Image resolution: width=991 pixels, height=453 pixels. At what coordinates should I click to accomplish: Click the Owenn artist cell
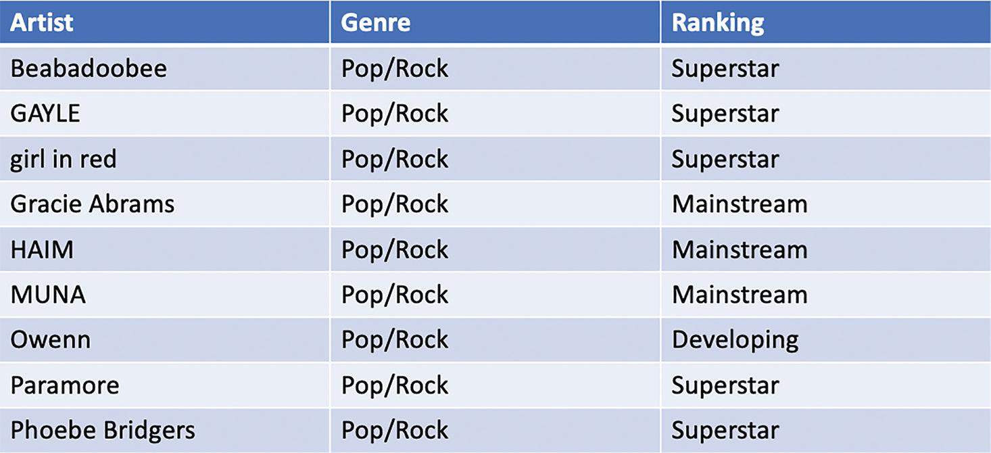[51, 339]
